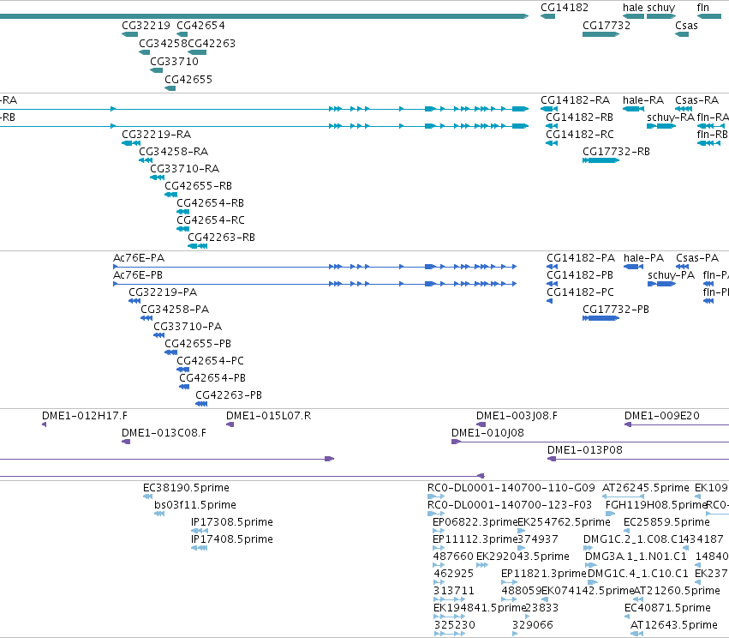Screen dimensions: 729x638
Task: Click the EC38190.5prime EST label
Action: tap(186, 488)
